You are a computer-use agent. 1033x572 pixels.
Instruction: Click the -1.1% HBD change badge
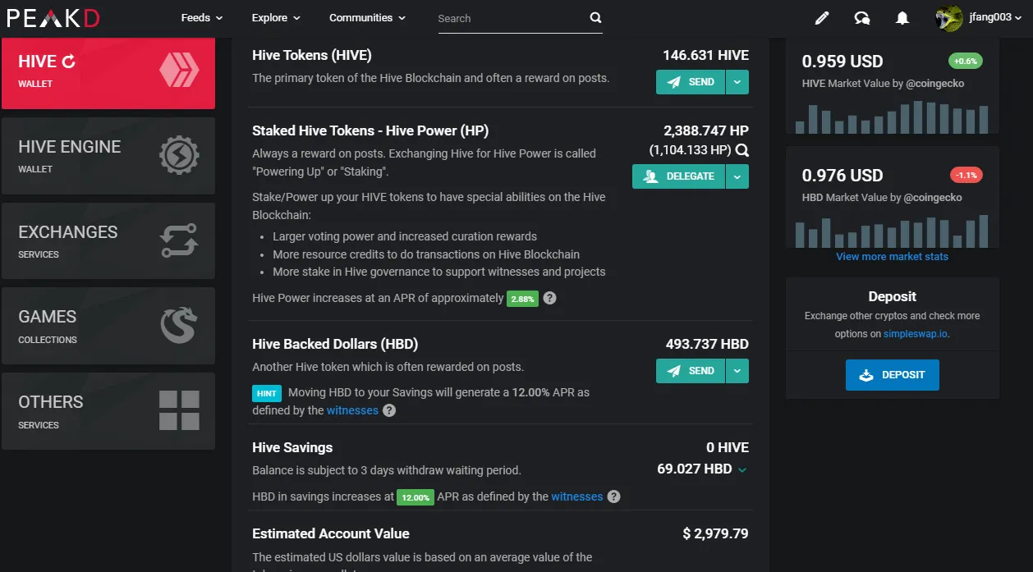coord(966,175)
